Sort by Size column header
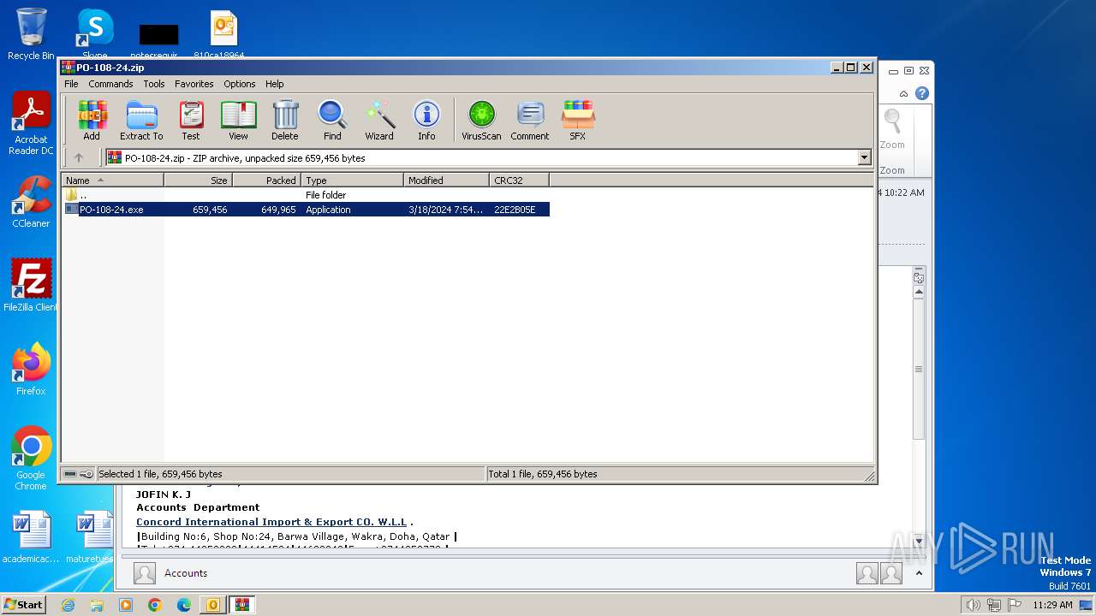This screenshot has width=1096, height=616. pos(198,181)
